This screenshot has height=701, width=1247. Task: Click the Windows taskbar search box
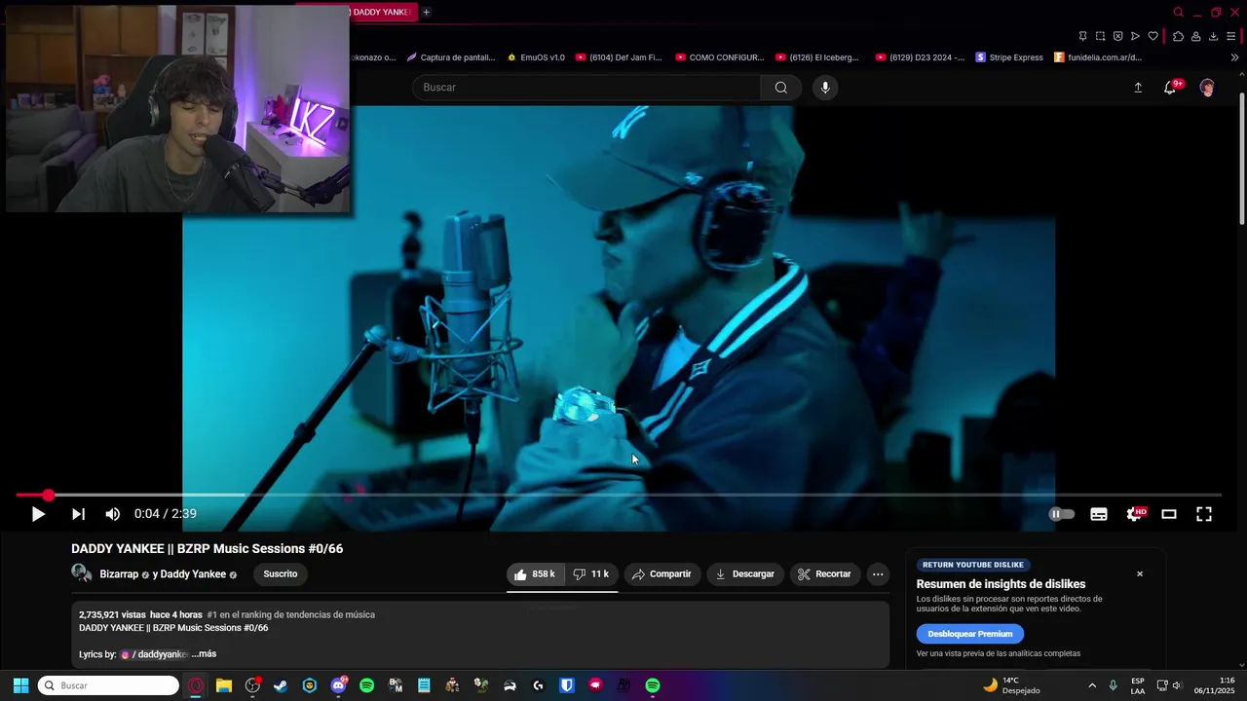coord(108,685)
